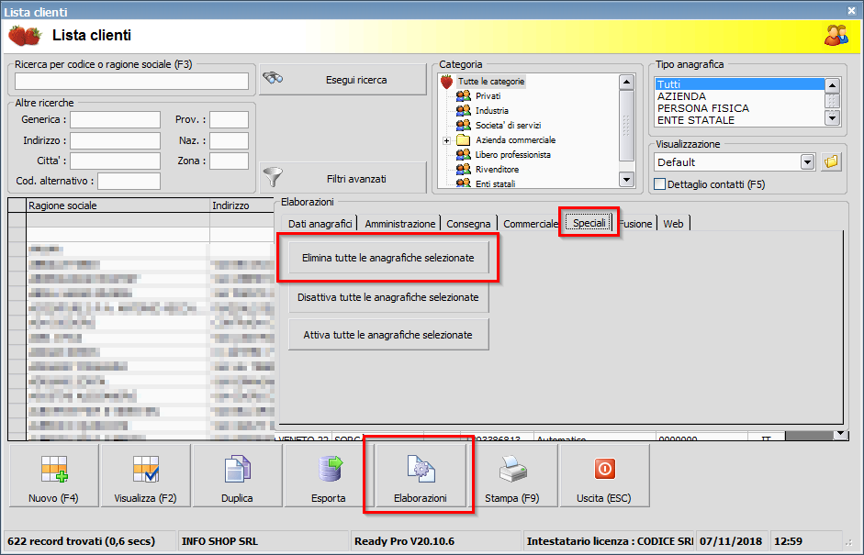Viewport: 864px width, 555px height.
Task: Click Ready Pro V20.10.6 status entry
Action: (404, 541)
